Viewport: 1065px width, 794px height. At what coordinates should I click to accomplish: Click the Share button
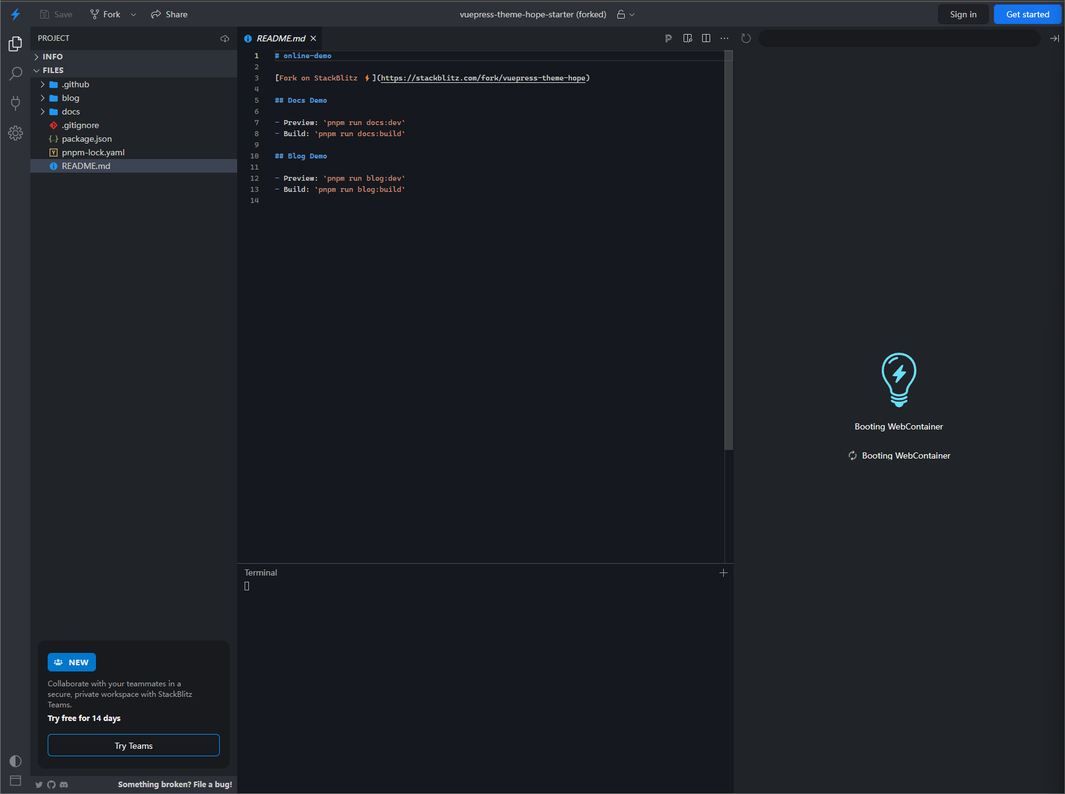pyautogui.click(x=169, y=14)
